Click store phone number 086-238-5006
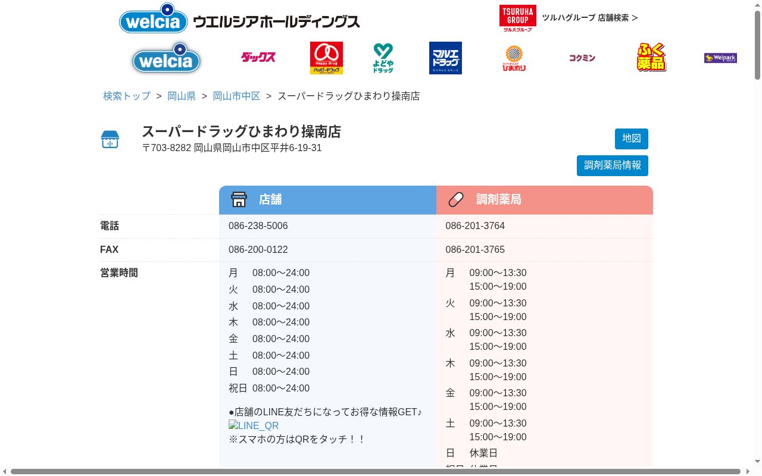762x476 pixels. point(258,226)
